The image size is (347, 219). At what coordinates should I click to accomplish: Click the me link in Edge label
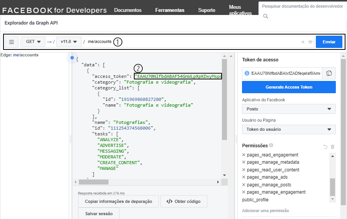click(x=16, y=55)
